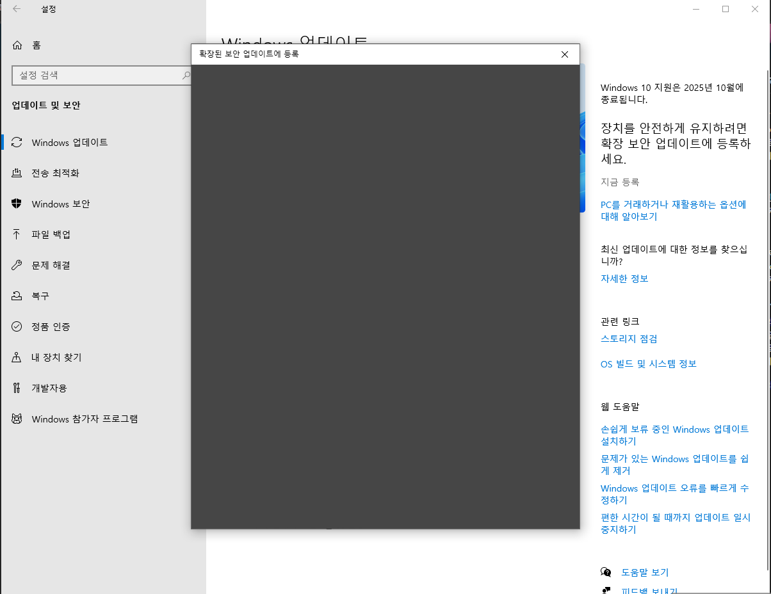This screenshot has width=771, height=594.
Task: Select the 내 장치 찾기 icon
Action: pyautogui.click(x=17, y=357)
